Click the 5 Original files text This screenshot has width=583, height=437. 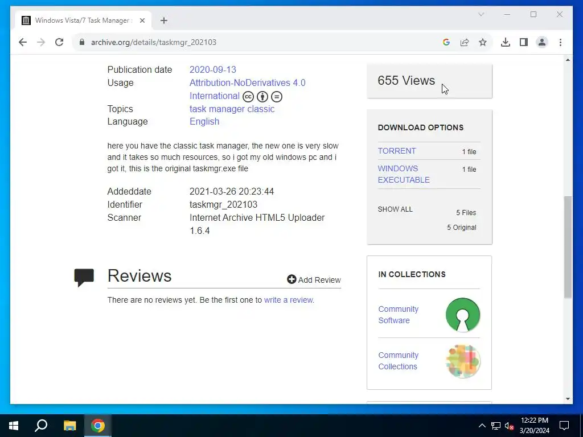pyautogui.click(x=461, y=228)
